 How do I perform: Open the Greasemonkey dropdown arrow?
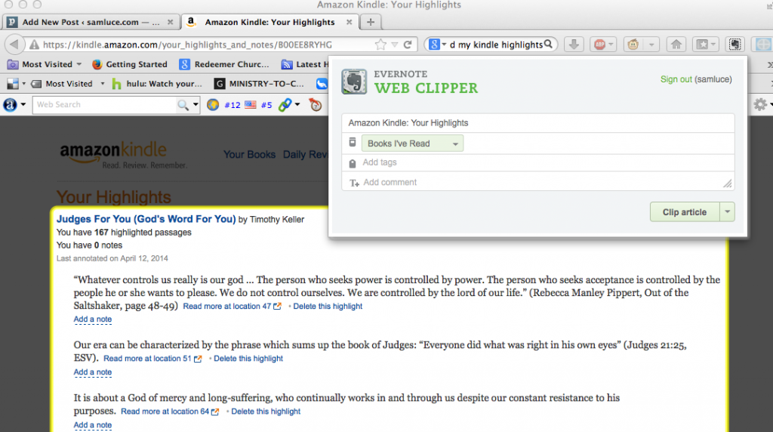tap(651, 45)
